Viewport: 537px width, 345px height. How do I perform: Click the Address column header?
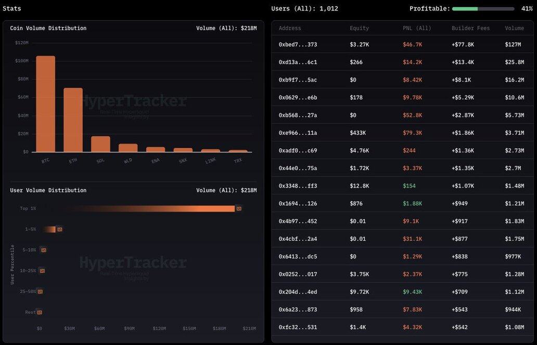click(x=290, y=28)
